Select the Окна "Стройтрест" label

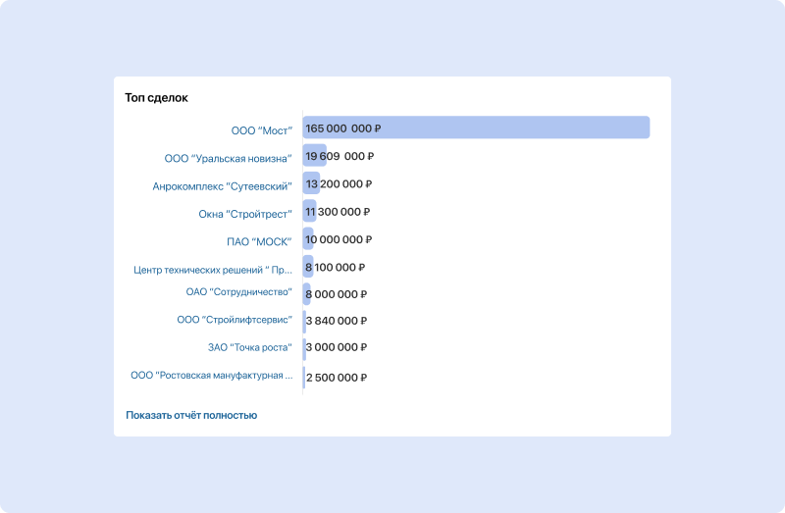(245, 213)
